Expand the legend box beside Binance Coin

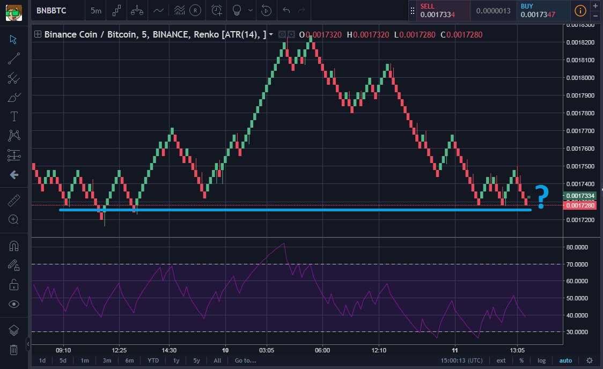38,34
